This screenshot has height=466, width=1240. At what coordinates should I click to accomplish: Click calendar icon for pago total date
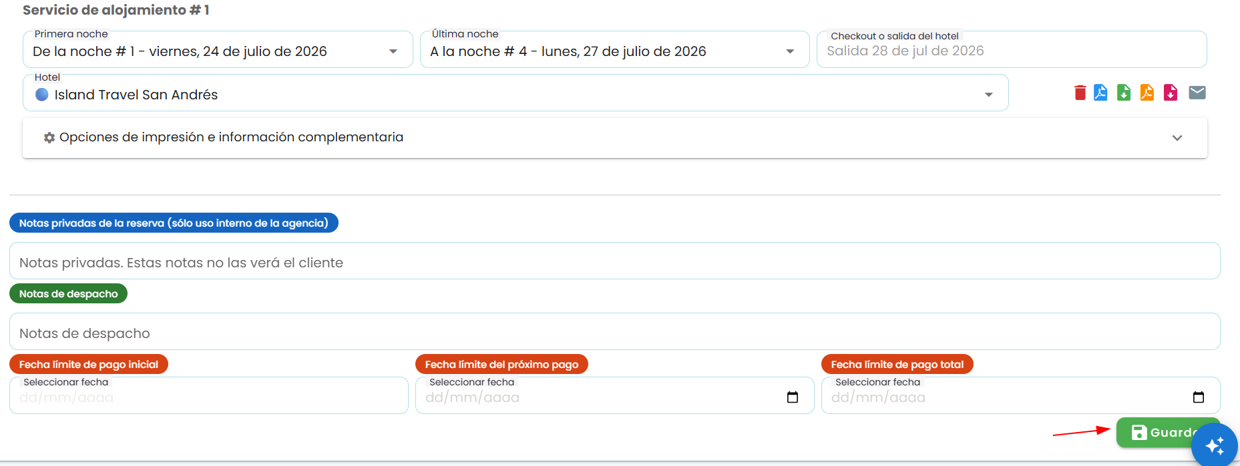tap(1199, 397)
